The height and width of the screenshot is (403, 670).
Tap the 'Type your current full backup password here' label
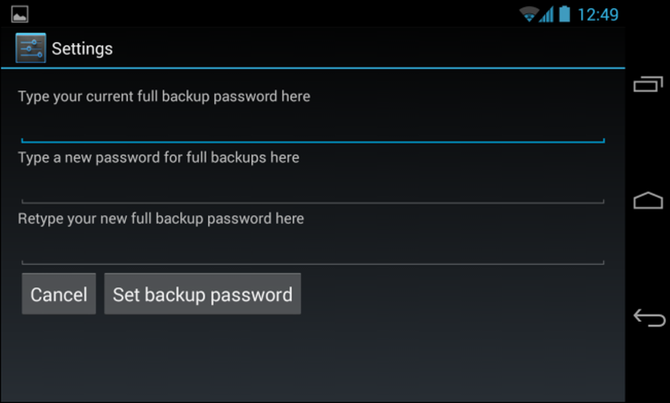click(164, 97)
